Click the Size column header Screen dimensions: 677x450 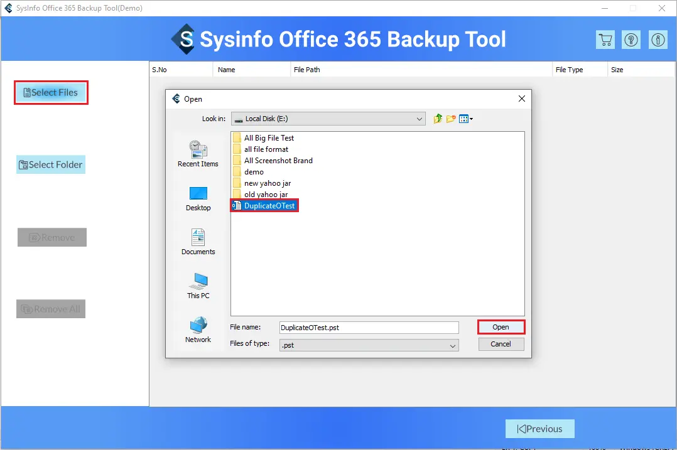641,70
